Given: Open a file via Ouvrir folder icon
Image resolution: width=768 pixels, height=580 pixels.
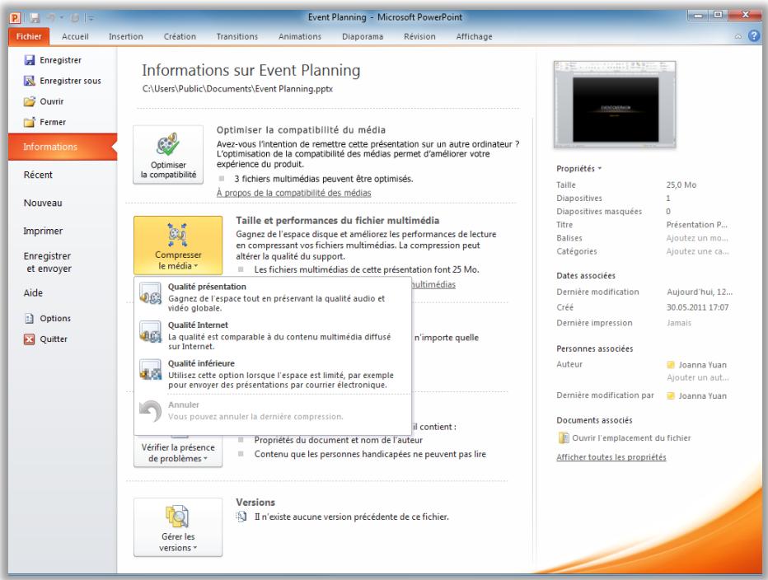Looking at the screenshot, I should pos(30,101).
